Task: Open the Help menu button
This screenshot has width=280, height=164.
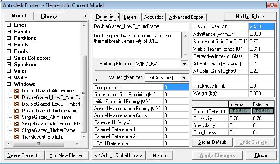Action: (160, 156)
